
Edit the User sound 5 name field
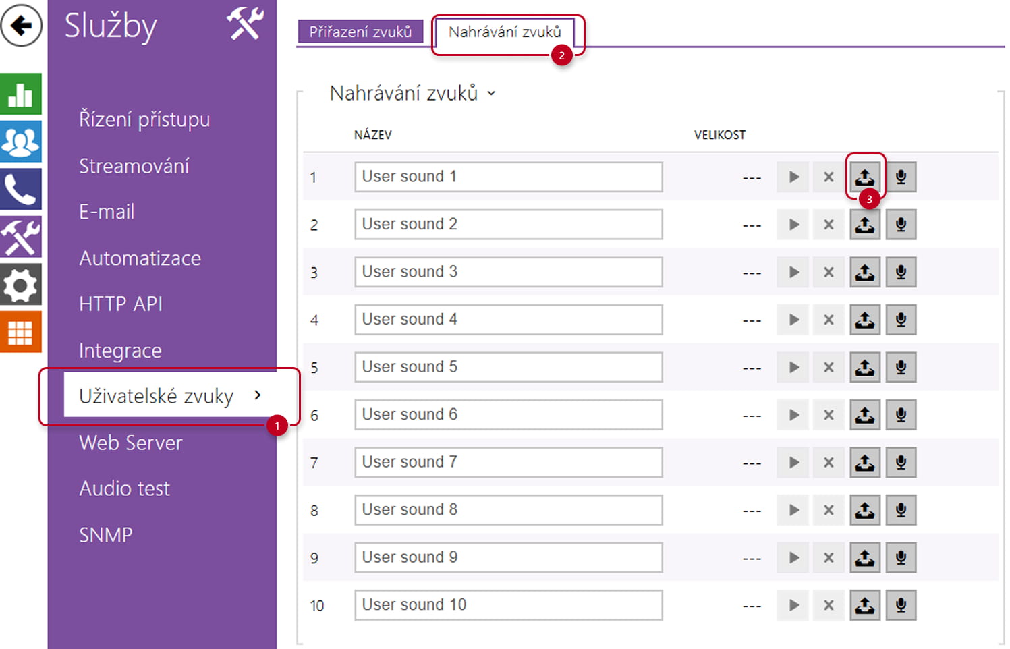tap(509, 367)
